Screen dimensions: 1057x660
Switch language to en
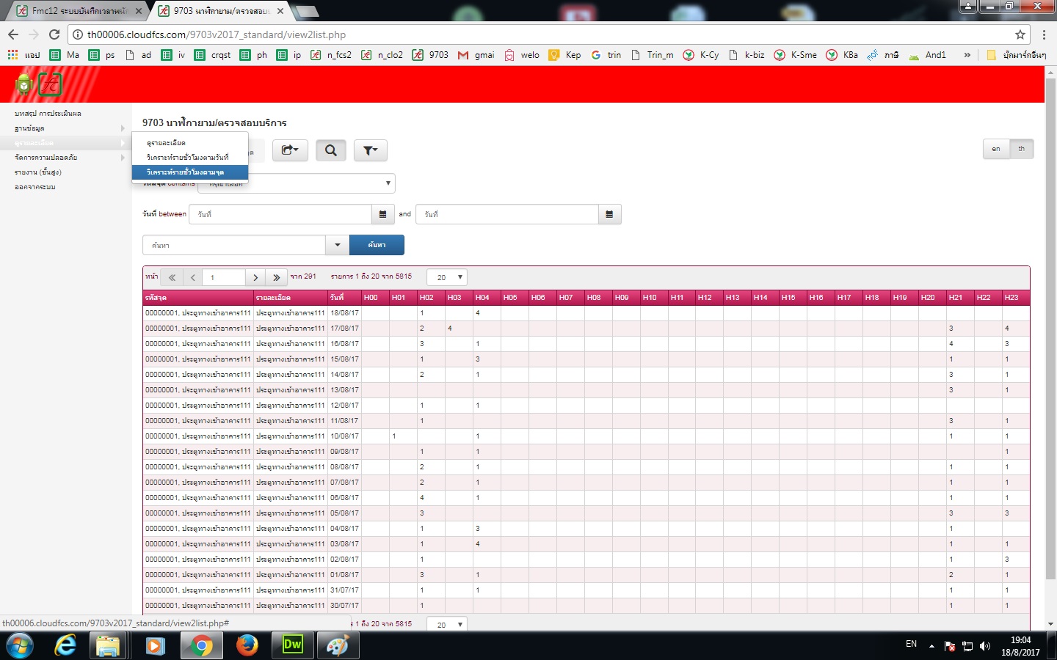996,149
